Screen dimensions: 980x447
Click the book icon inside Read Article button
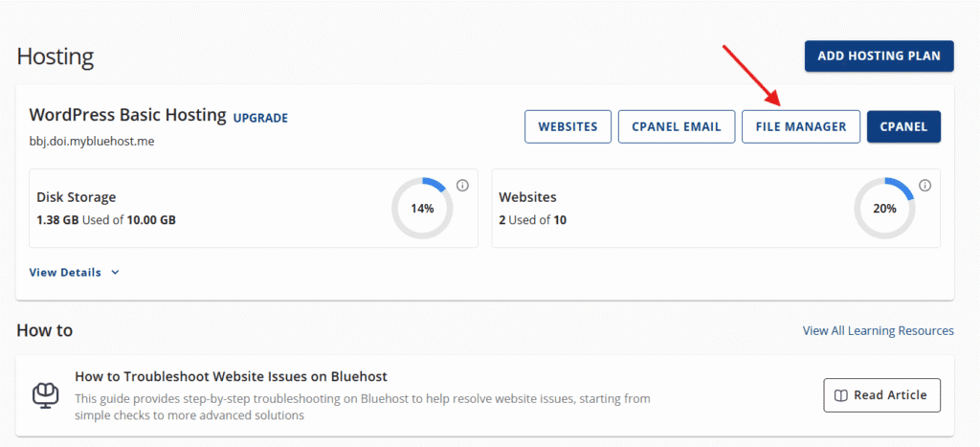click(x=839, y=395)
